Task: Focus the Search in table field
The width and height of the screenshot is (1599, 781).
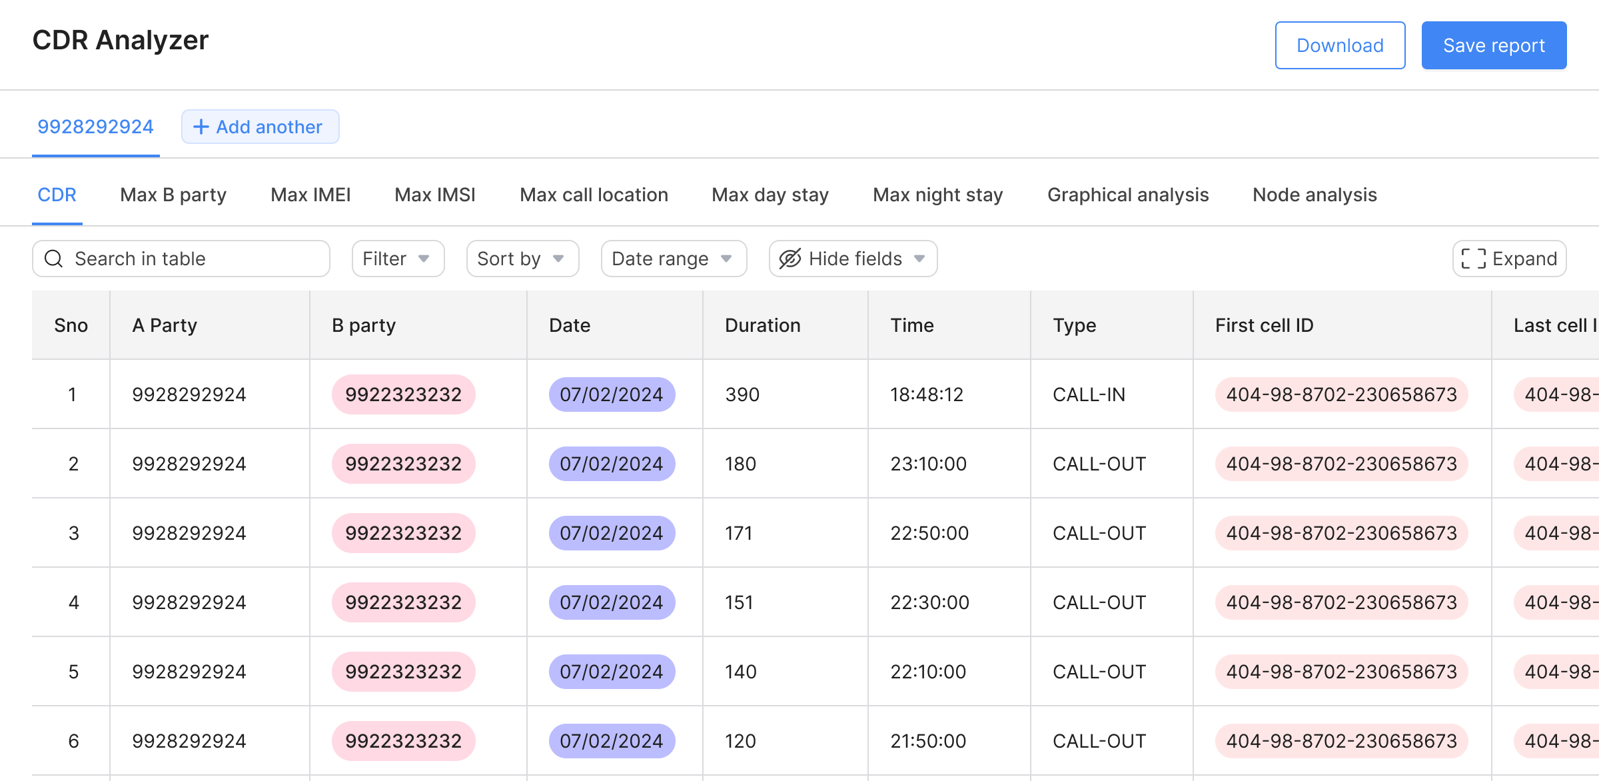Action: point(181,259)
